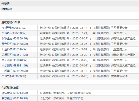This screenshot has height=101, width=139.
Task: Select the 交易异常波动 reason for *ST广道
Action: [119, 76]
